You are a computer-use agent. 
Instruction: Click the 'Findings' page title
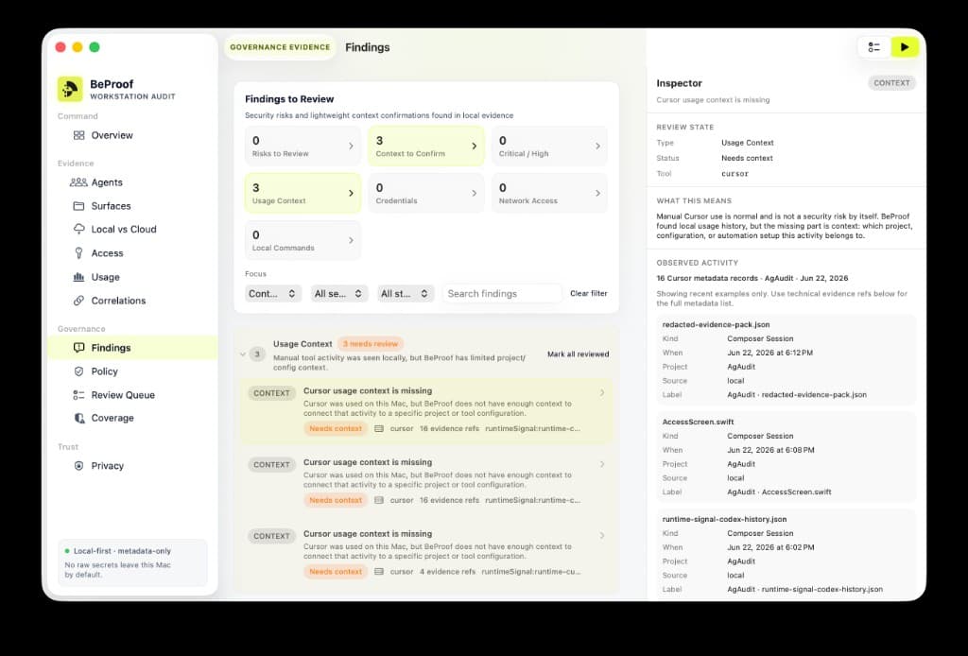368,47
